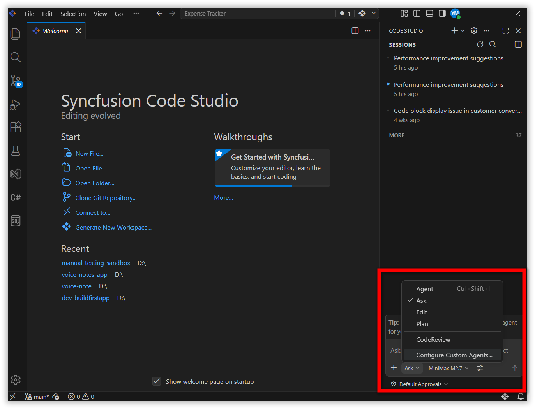Open the Search view in activity bar
The height and width of the screenshot is (409, 535).
(16, 57)
